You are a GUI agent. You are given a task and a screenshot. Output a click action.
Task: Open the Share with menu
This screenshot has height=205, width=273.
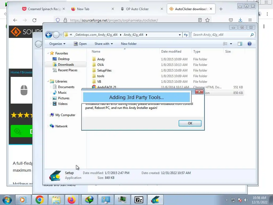click(x=104, y=44)
